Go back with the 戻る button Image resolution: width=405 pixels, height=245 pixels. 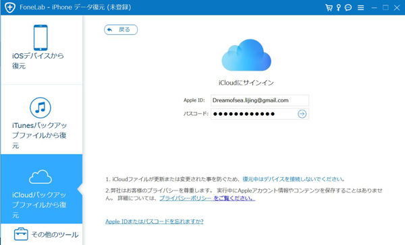pyautogui.click(x=121, y=30)
